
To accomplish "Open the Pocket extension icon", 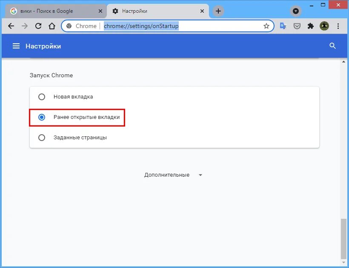I will (x=297, y=26).
